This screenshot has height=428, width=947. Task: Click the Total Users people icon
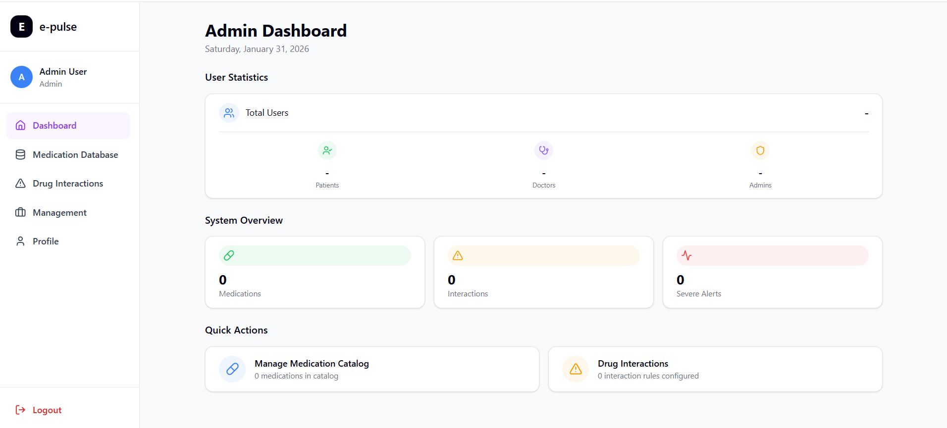(229, 113)
